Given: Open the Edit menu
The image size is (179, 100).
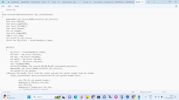Looking at the screenshot, I should [x=9, y=6].
